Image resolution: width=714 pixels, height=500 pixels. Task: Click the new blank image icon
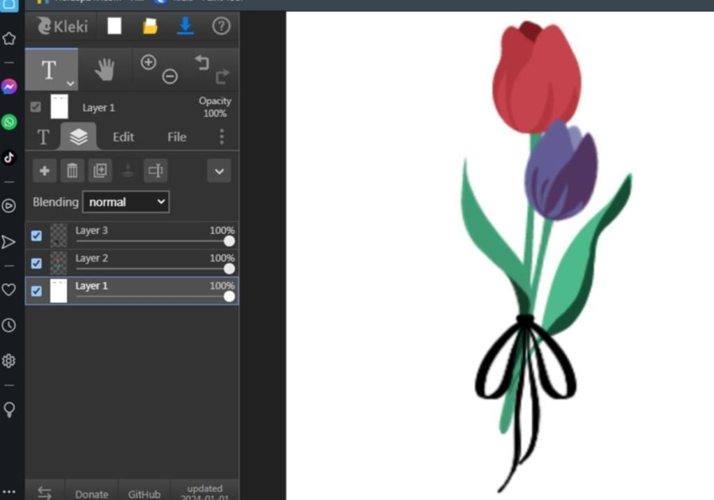(x=114, y=26)
